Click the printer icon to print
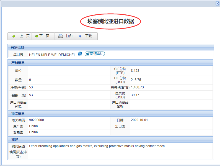 [x=61, y=36]
